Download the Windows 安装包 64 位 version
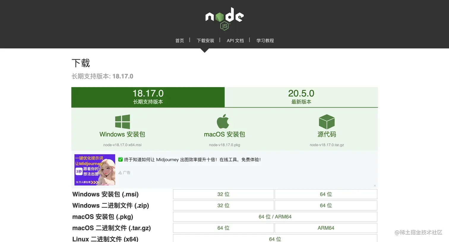 [x=326, y=194]
